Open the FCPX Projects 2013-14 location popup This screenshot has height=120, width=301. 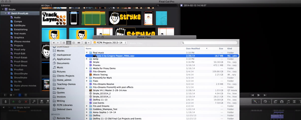(110, 43)
